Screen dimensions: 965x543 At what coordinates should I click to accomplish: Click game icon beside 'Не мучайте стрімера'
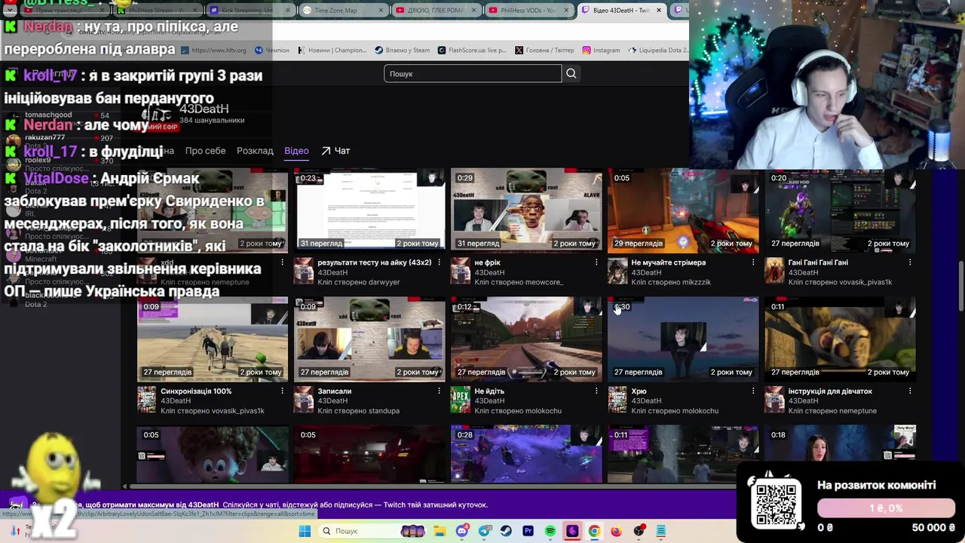pos(617,271)
